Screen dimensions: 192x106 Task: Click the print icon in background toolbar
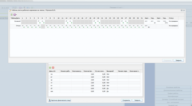point(27,8)
